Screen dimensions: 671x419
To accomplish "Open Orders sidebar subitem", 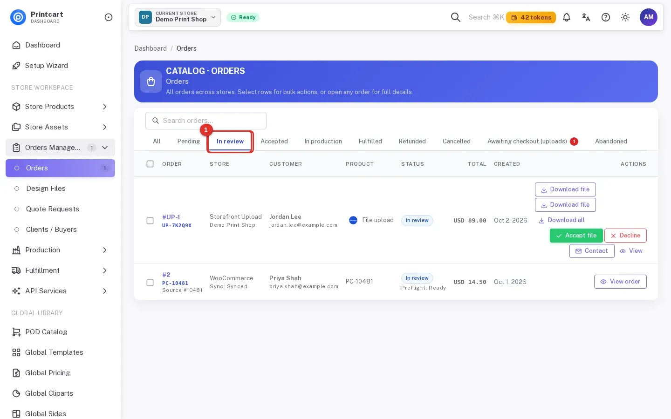I will (x=60, y=168).
